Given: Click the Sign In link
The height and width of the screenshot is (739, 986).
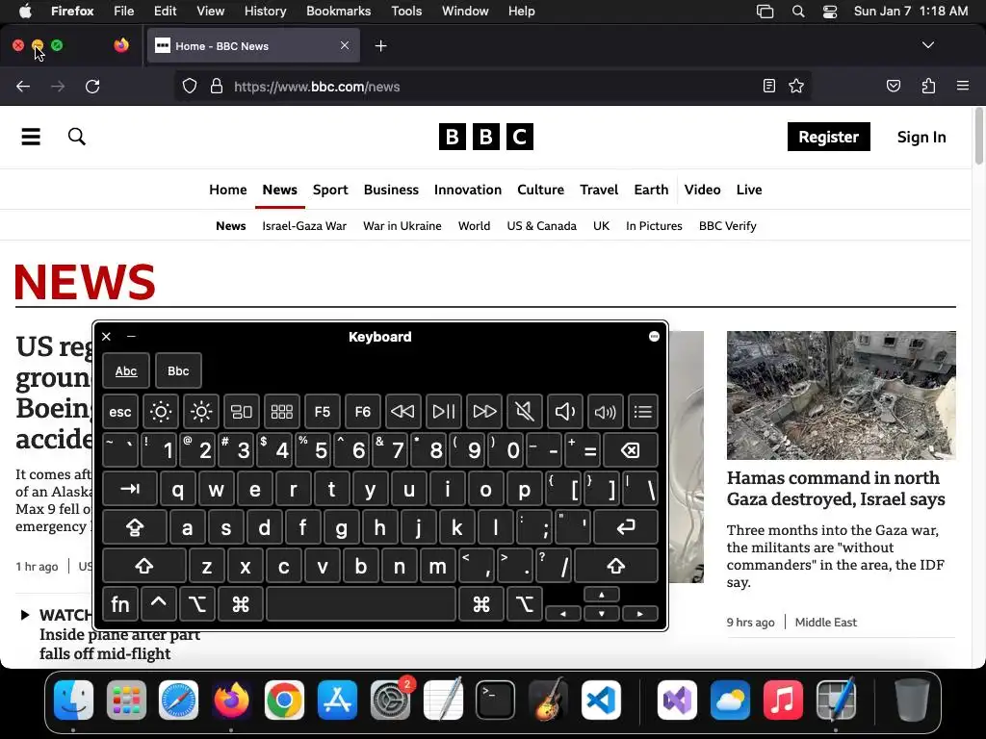Looking at the screenshot, I should pos(921,137).
